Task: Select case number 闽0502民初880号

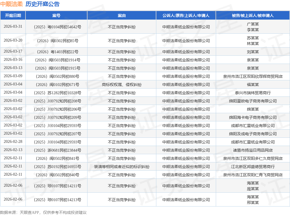Action: (57, 76)
